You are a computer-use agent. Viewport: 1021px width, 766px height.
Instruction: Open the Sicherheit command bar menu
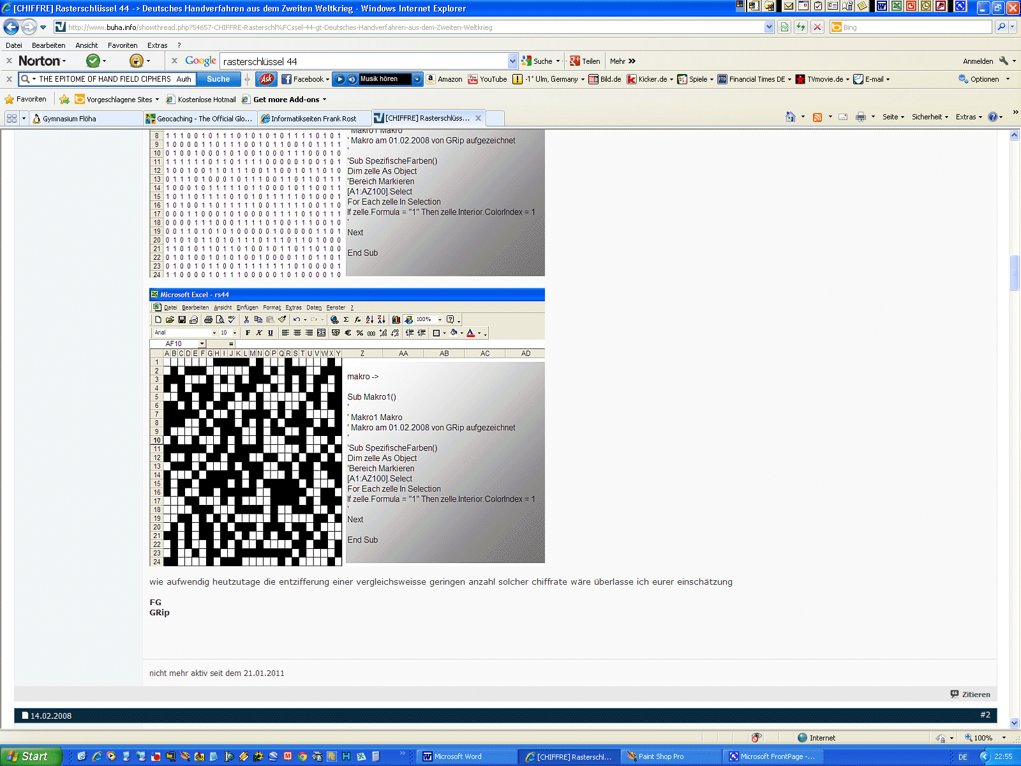tap(930, 117)
